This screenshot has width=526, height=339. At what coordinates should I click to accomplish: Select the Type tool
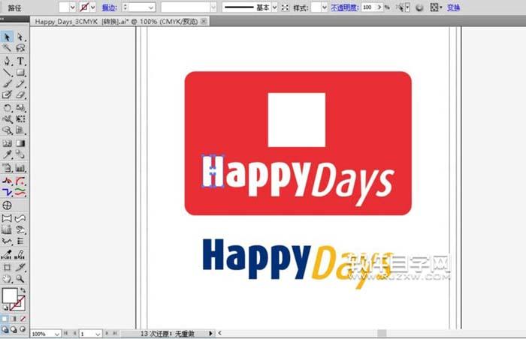coord(20,61)
